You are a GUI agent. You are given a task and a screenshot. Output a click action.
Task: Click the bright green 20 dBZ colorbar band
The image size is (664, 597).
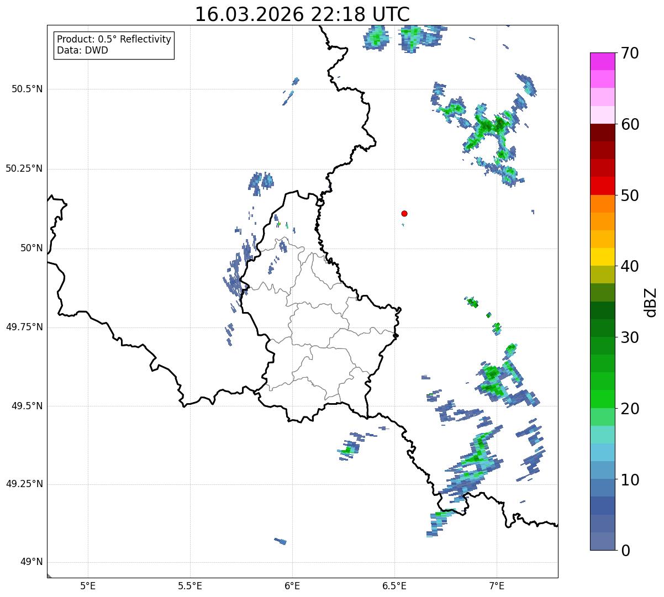tap(602, 399)
